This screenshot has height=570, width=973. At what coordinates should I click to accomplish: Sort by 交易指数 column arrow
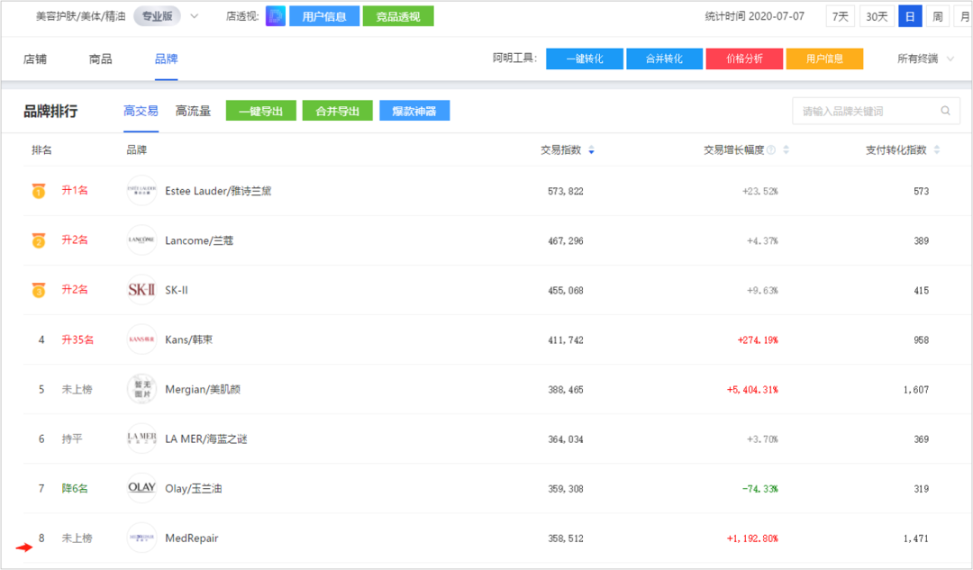[x=591, y=150]
